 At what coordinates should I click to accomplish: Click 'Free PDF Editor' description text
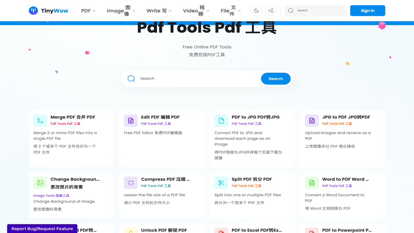point(153,133)
